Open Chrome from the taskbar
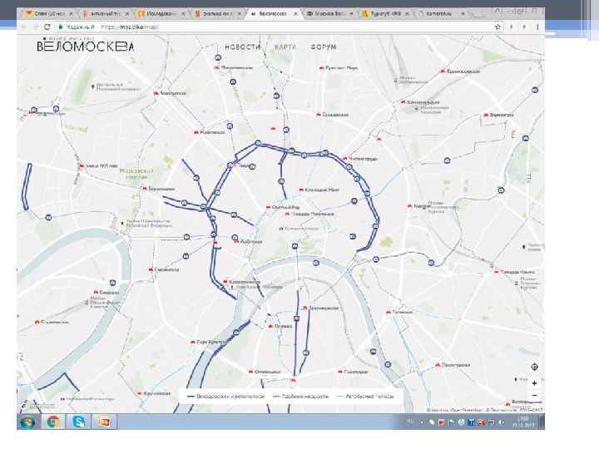599x449 pixels. tap(52, 422)
